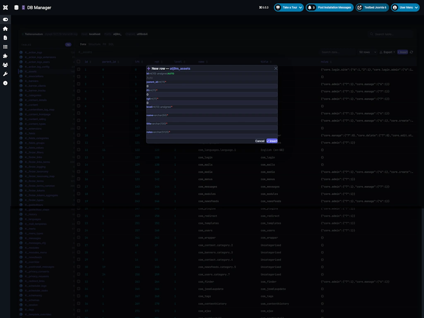Screen dimensions: 424x318
Task: Open the Help info sidebar icon
Action: click(5, 83)
